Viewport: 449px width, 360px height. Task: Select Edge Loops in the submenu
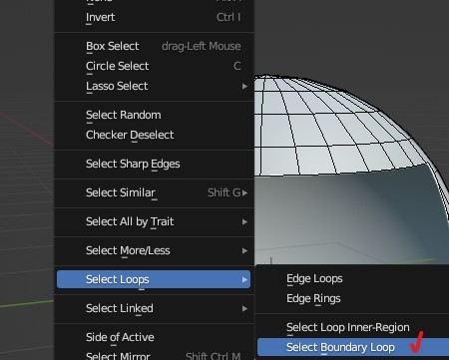pos(353,278)
